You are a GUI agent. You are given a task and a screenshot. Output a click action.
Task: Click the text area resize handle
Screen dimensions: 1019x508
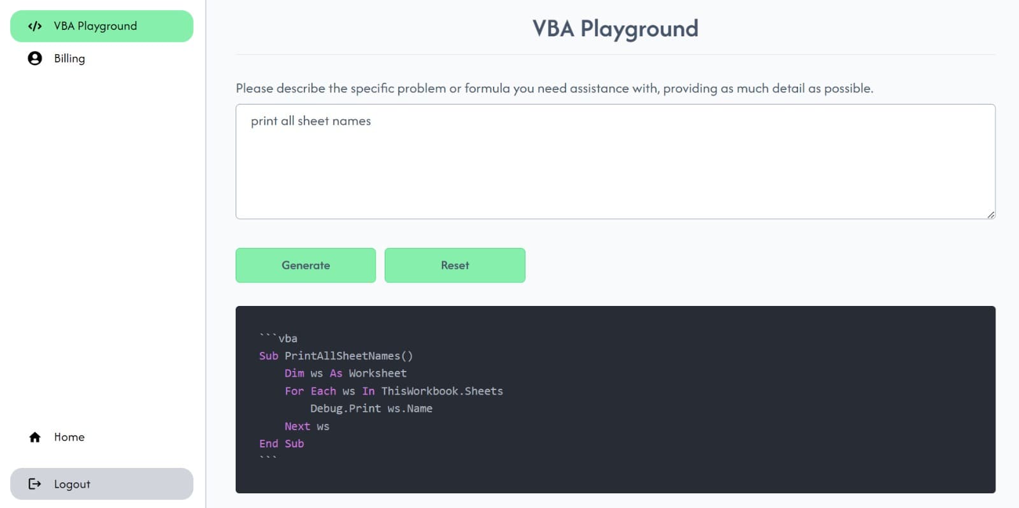(x=990, y=215)
